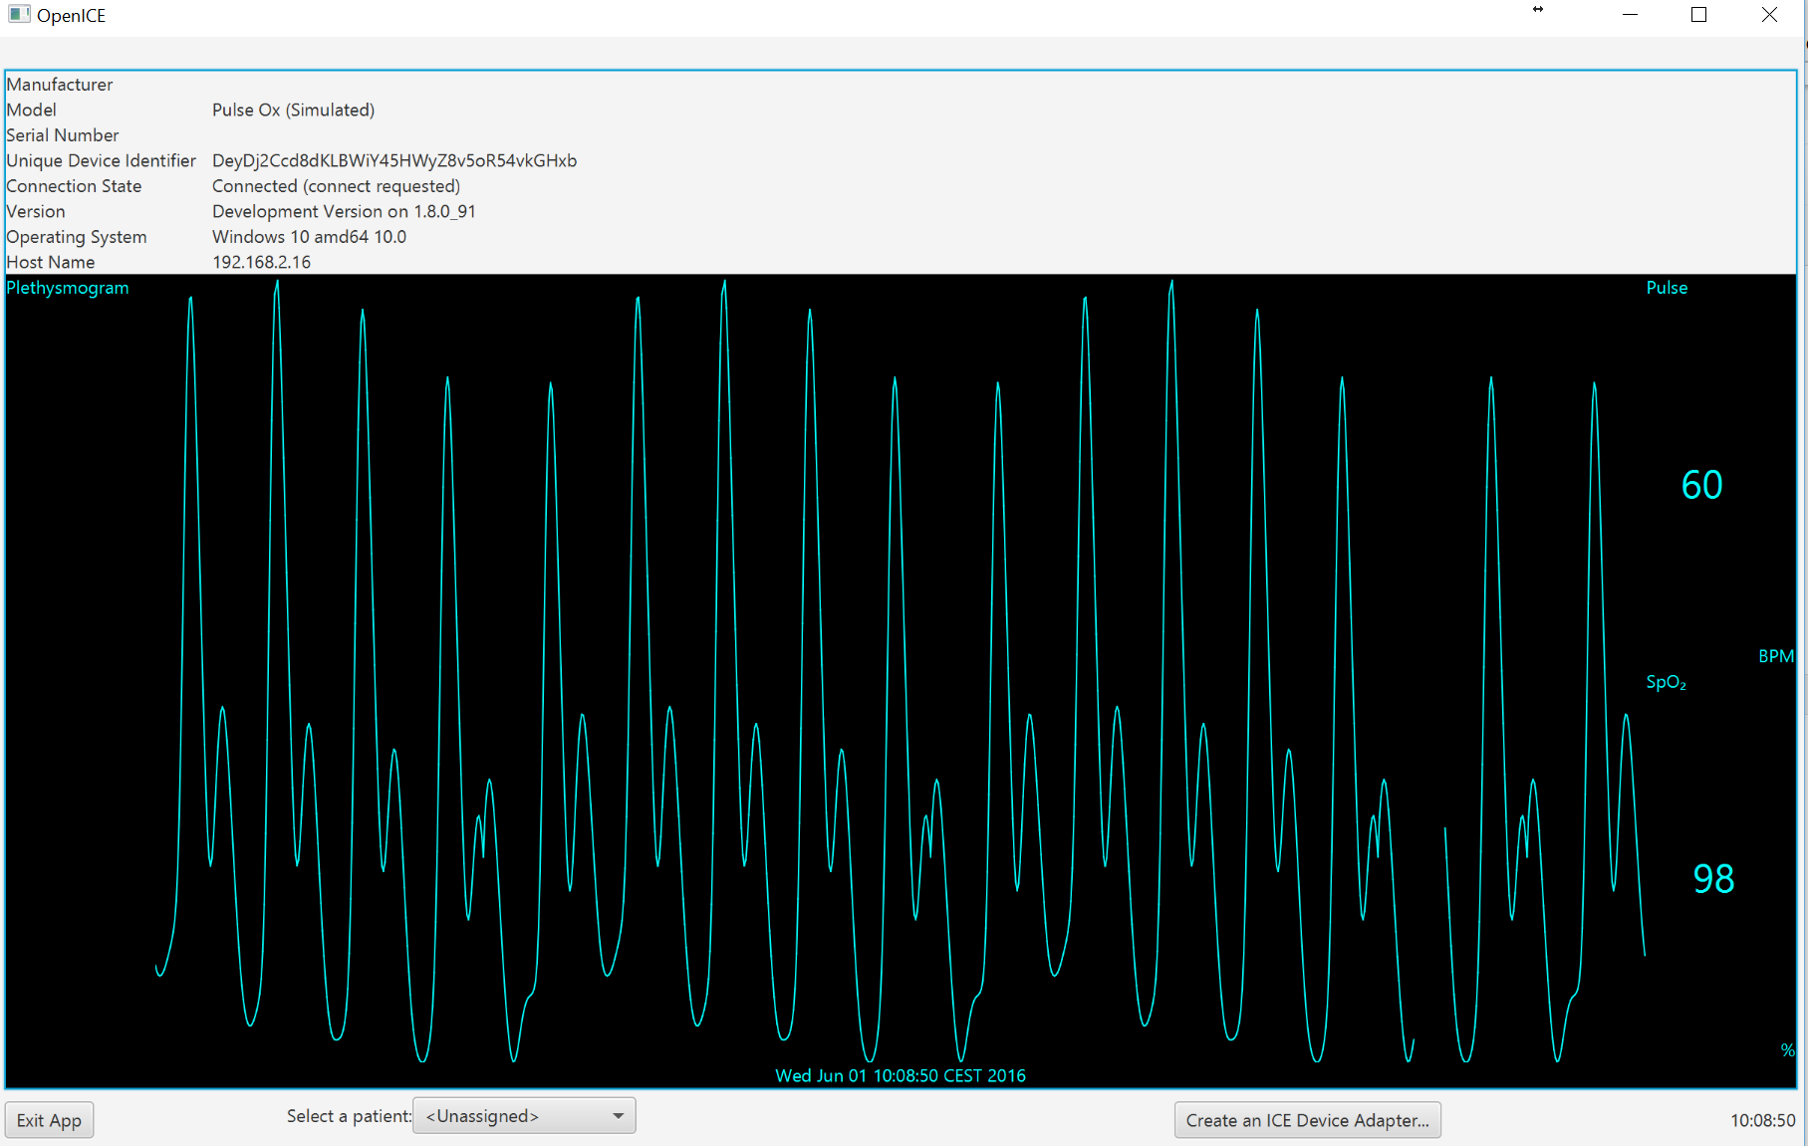Close the OpenICE window
The width and height of the screenshot is (1808, 1146).
coord(1769,15)
